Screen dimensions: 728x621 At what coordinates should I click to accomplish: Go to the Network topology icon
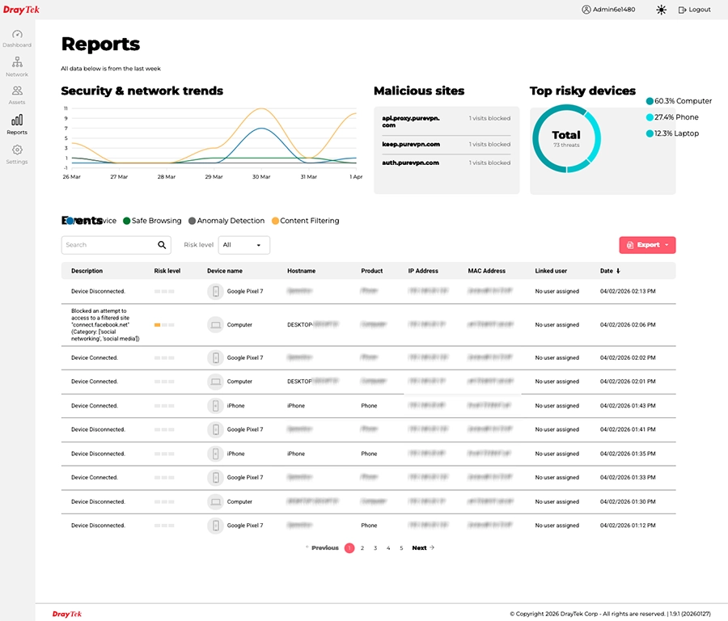coord(17,63)
